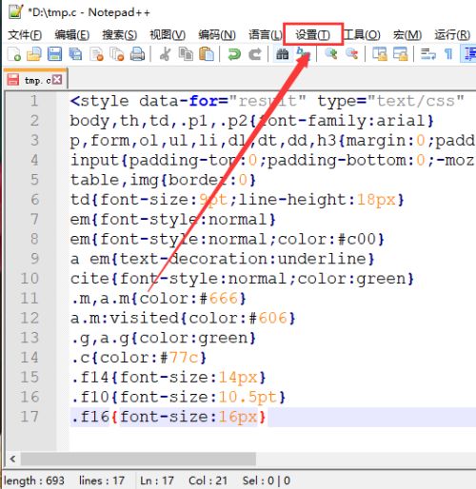Click the Close document toolbar icon
The image size is (476, 489).
click(96, 54)
